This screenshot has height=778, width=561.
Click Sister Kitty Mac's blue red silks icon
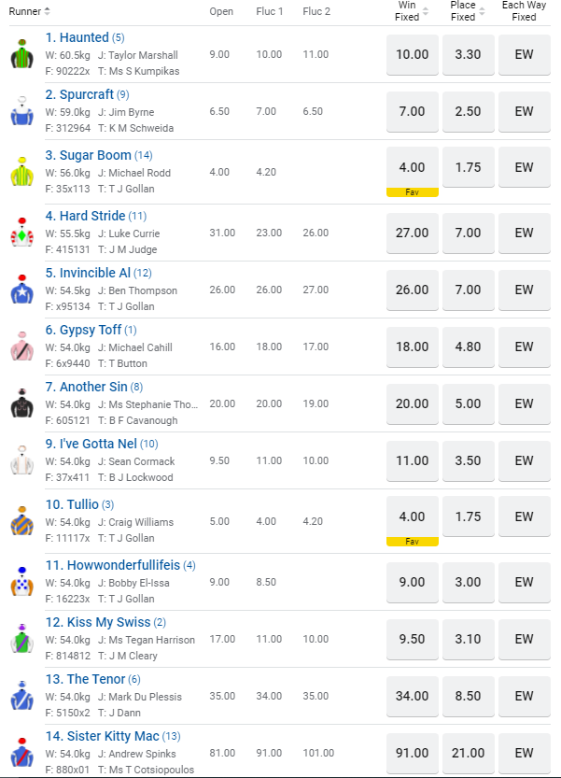(x=21, y=753)
